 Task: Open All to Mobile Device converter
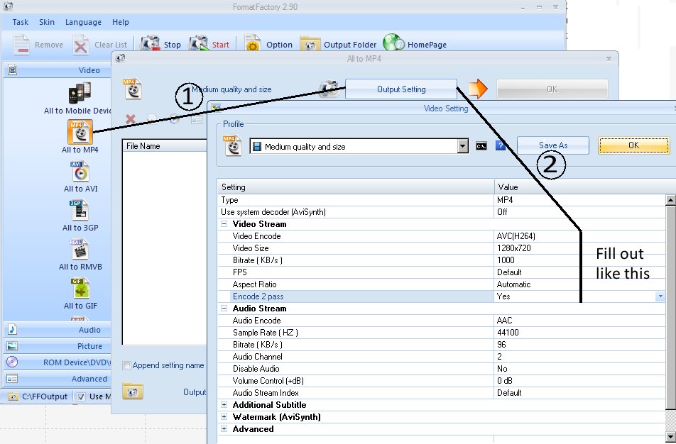(80, 93)
